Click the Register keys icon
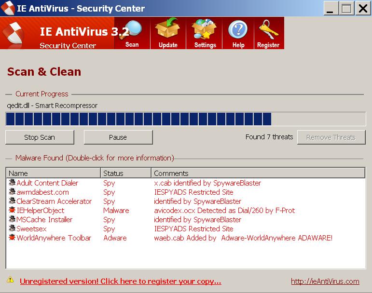 click(269, 33)
